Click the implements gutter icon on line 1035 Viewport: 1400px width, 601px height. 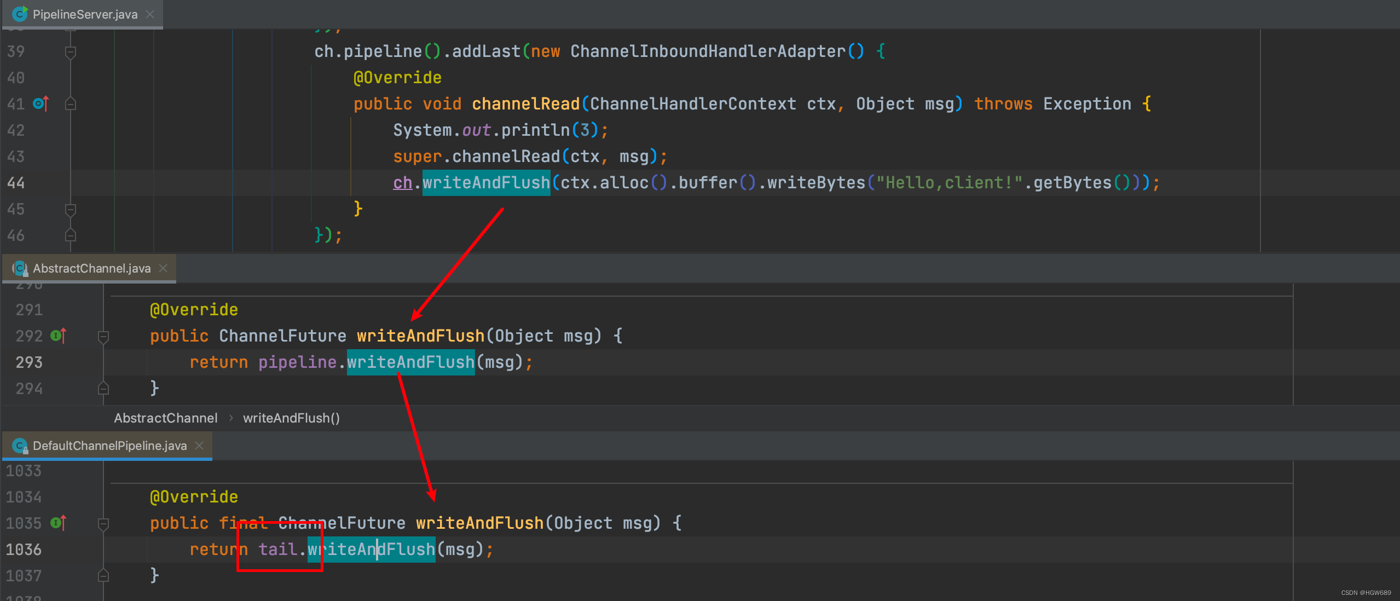59,523
